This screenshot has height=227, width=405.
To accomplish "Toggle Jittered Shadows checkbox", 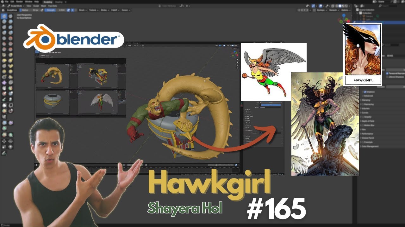I will point(387,77).
